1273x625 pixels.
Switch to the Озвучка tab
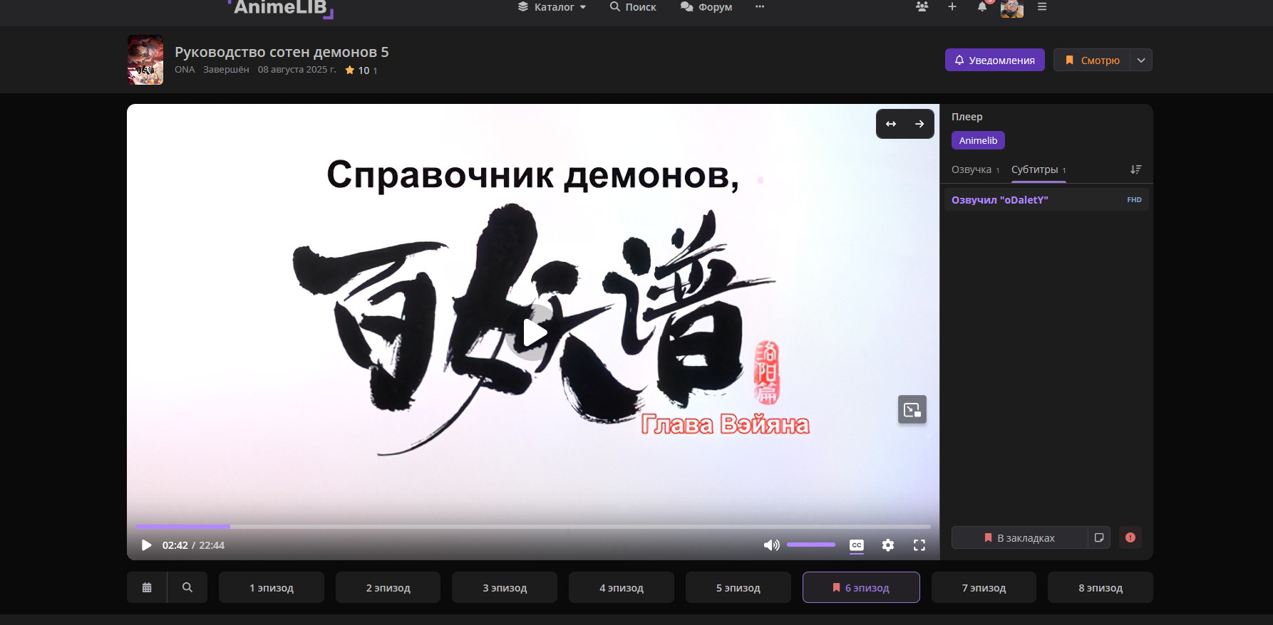click(x=971, y=169)
